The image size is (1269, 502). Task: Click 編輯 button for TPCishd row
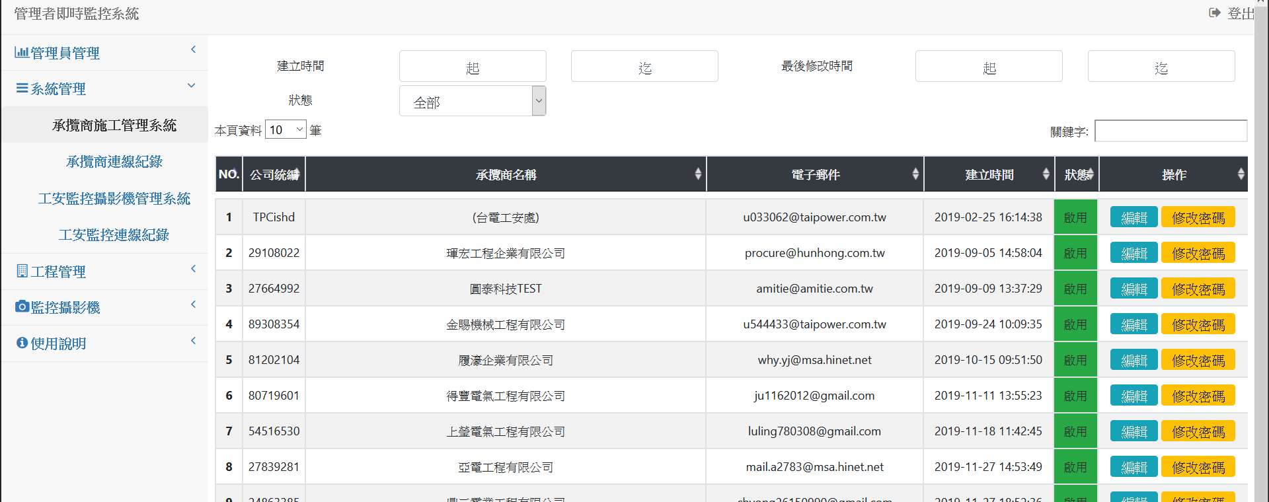click(1134, 217)
